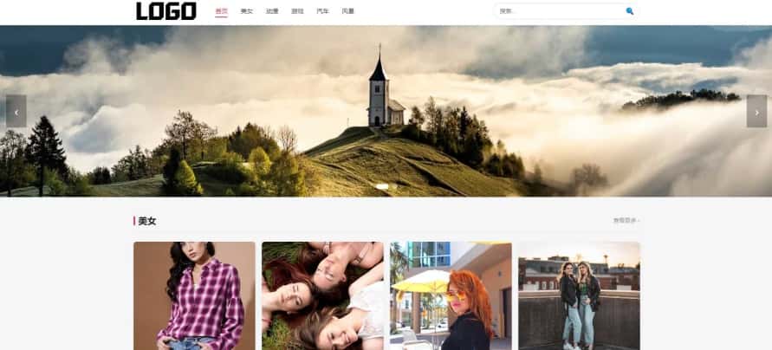
Task: Open the 首页 home tab
Action: pyautogui.click(x=221, y=11)
